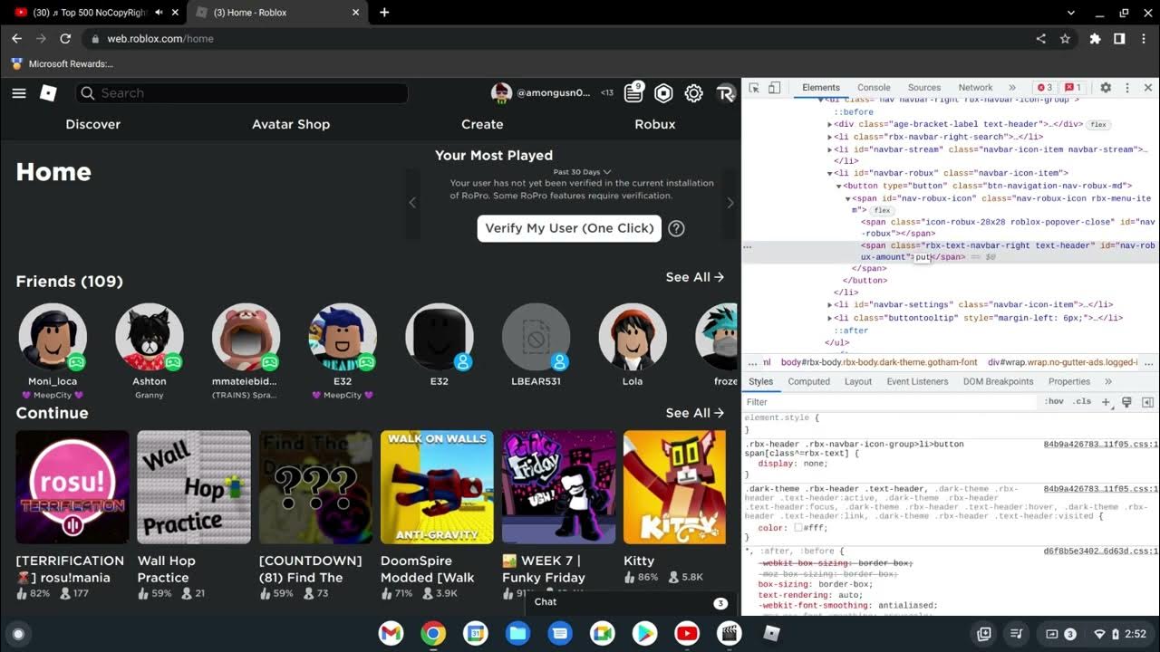Open the Chat bar
Viewport: 1160px width, 652px height.
632,602
